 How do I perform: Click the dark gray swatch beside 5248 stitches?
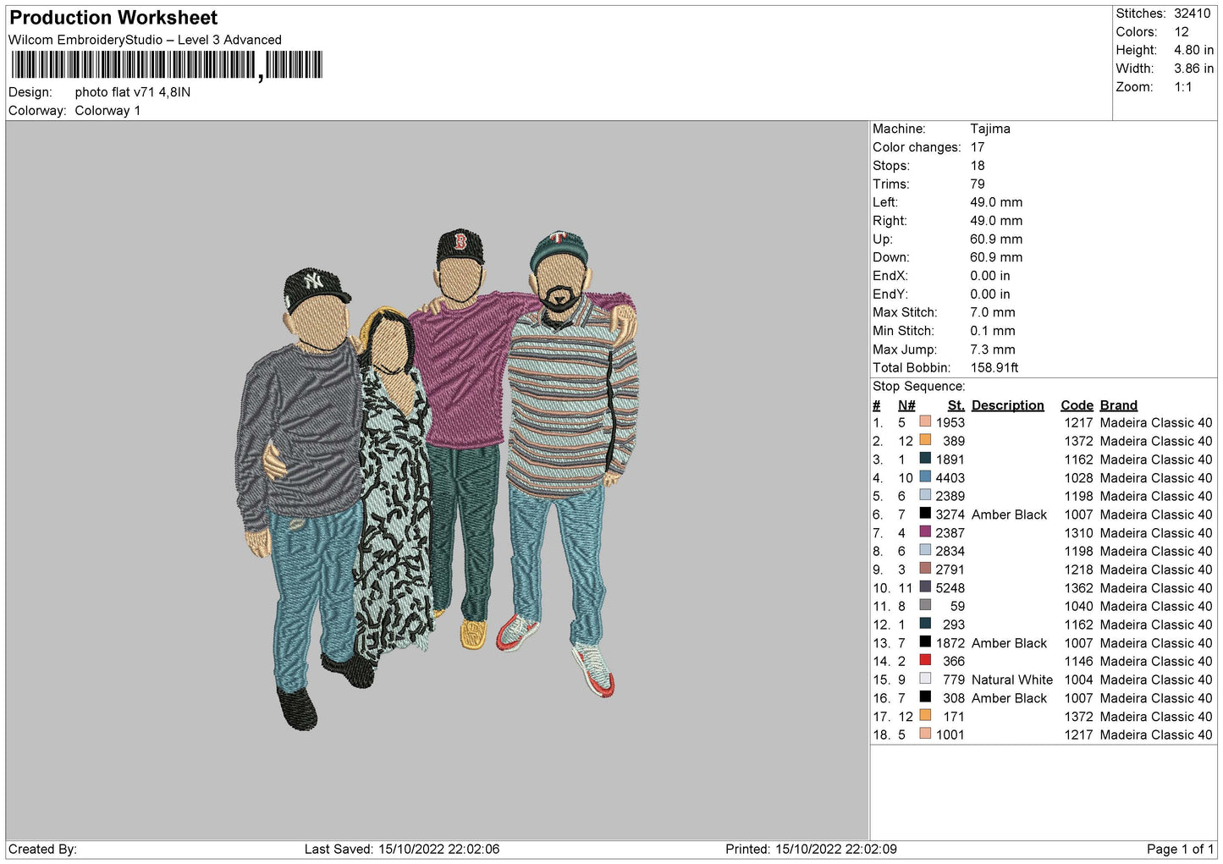[x=925, y=586]
